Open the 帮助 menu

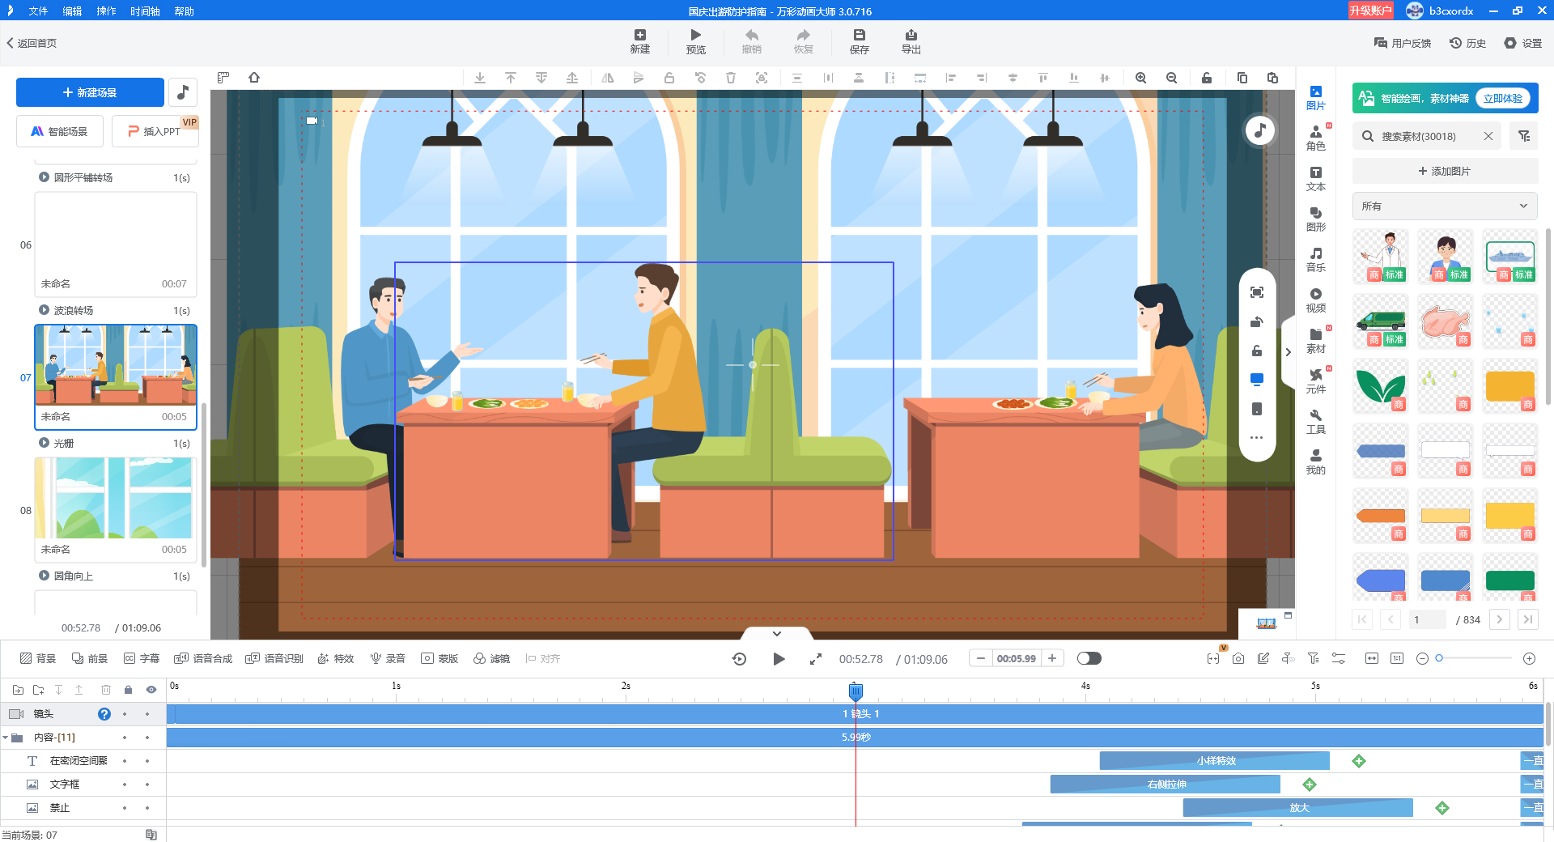pyautogui.click(x=184, y=11)
